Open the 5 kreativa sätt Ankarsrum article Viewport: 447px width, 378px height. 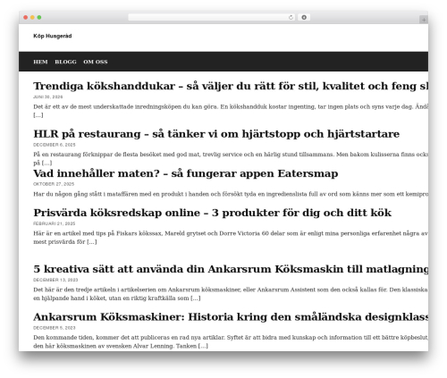[x=231, y=269]
